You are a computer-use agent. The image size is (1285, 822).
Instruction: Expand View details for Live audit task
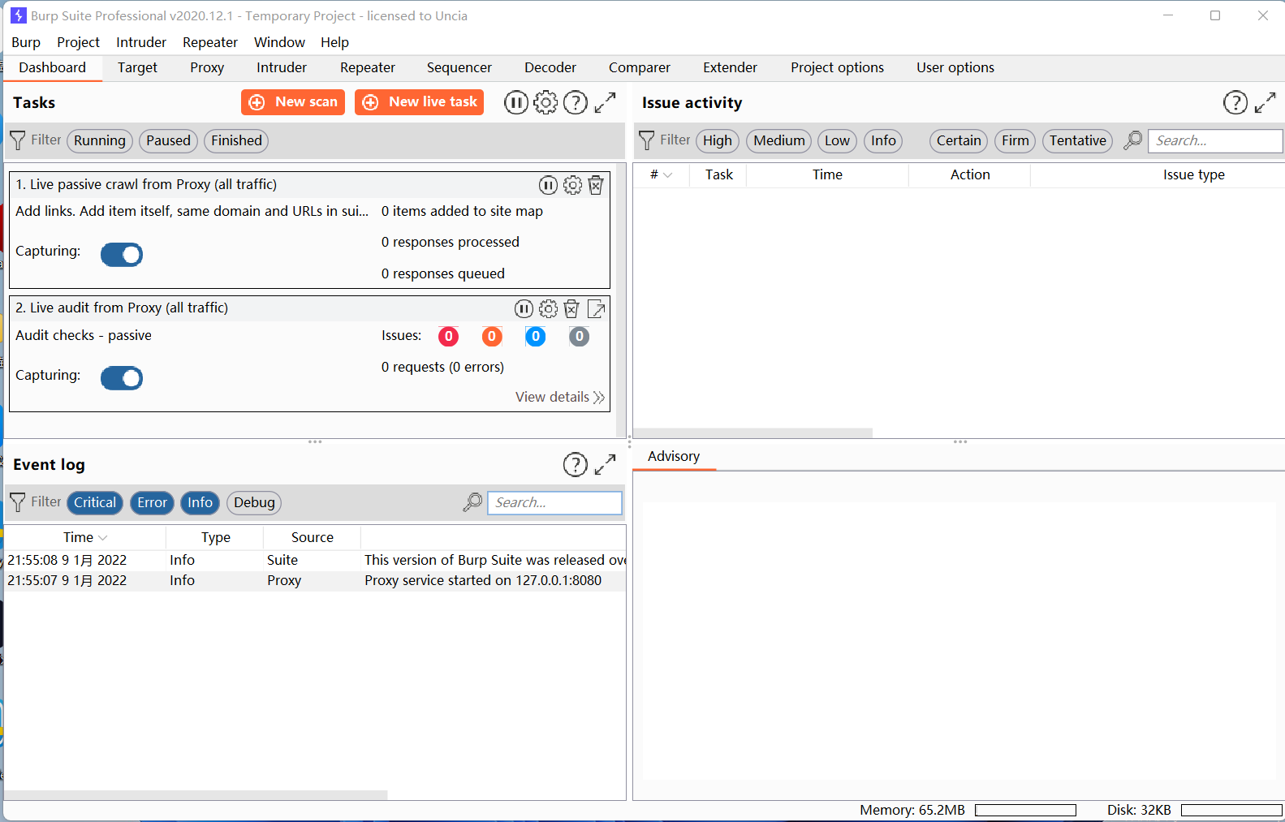(x=560, y=397)
